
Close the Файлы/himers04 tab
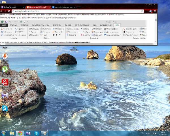(24, 7)
